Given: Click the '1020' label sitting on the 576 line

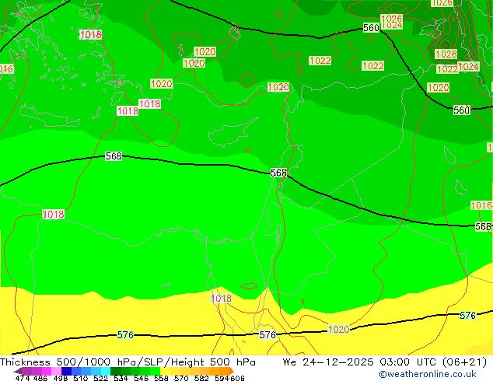Looking at the screenshot, I should pyautogui.click(x=338, y=329).
